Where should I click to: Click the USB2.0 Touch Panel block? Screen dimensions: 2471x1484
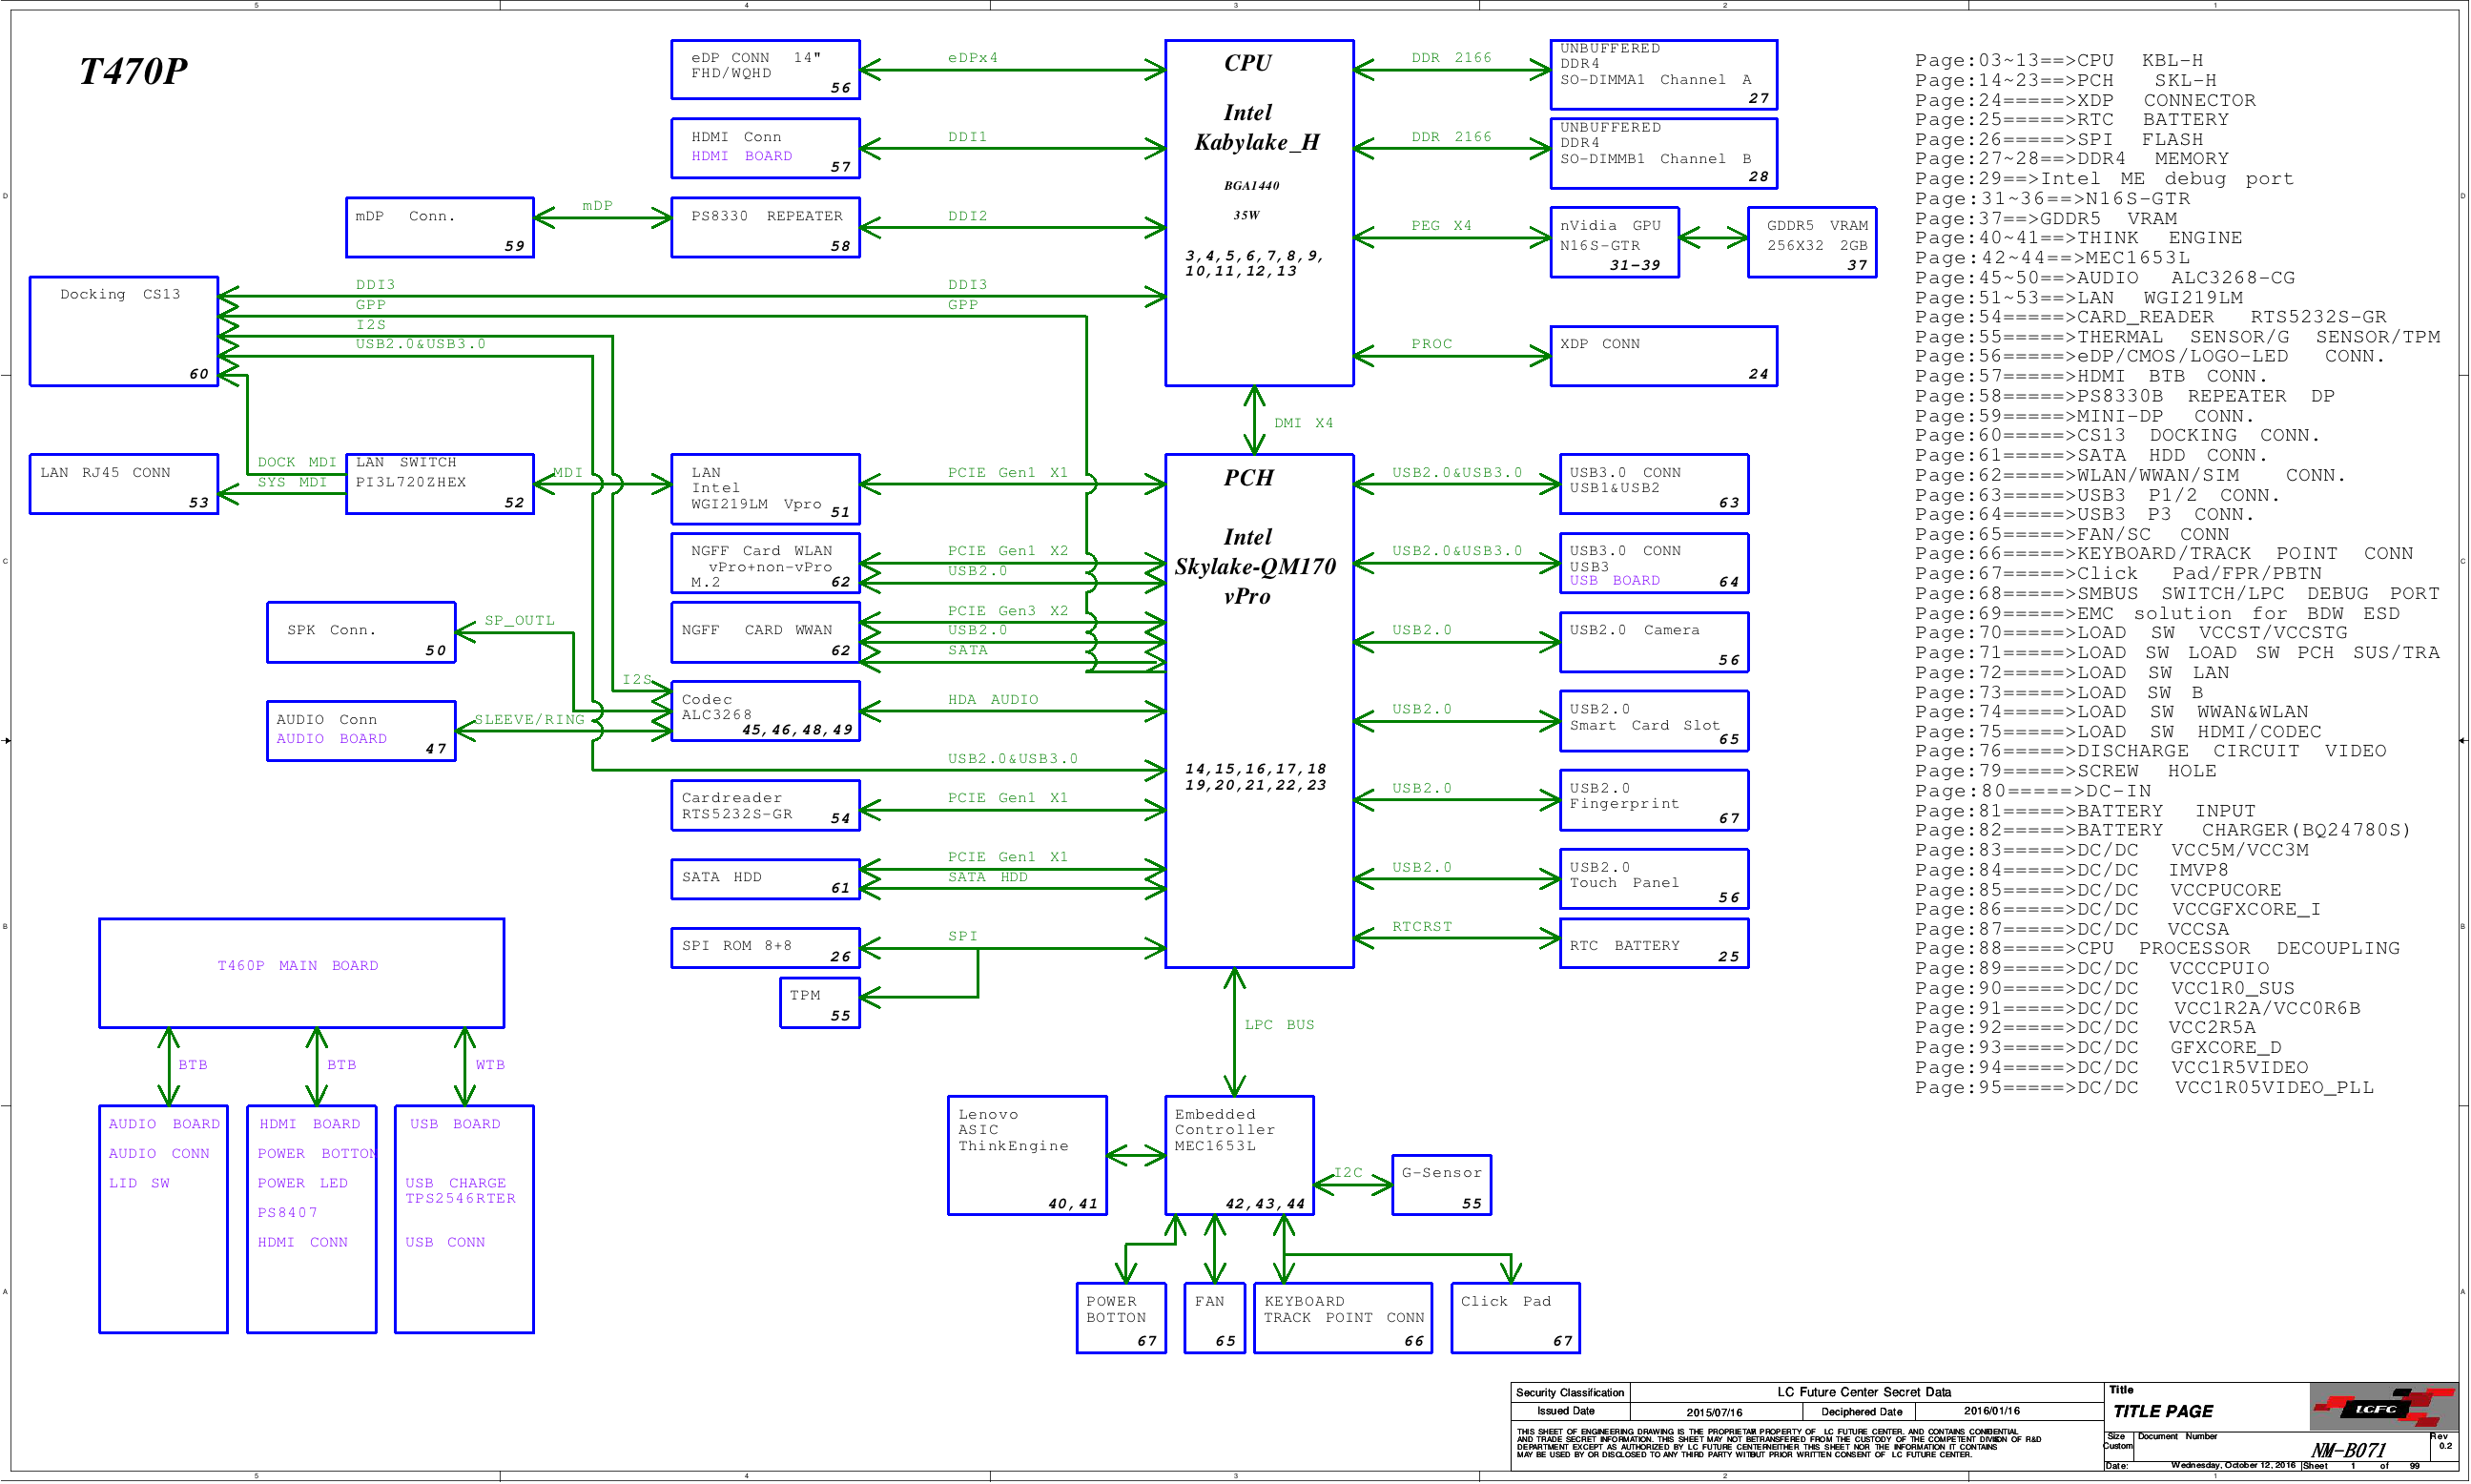tap(1653, 879)
